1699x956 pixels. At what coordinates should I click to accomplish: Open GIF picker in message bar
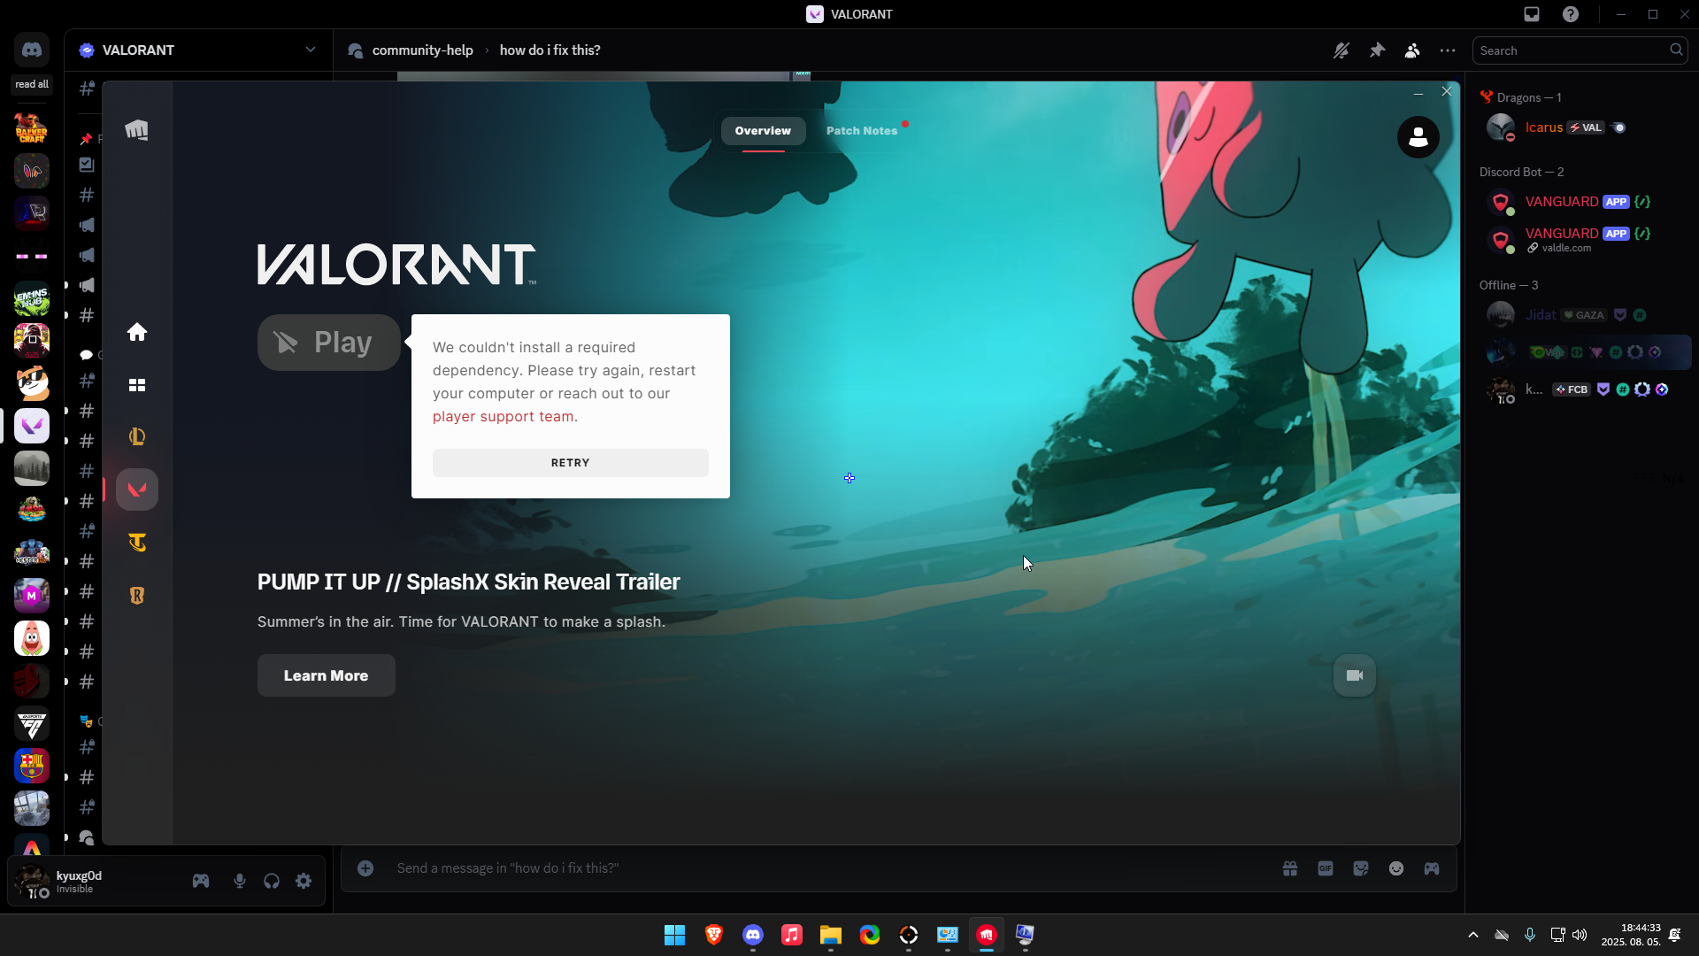1326,868
